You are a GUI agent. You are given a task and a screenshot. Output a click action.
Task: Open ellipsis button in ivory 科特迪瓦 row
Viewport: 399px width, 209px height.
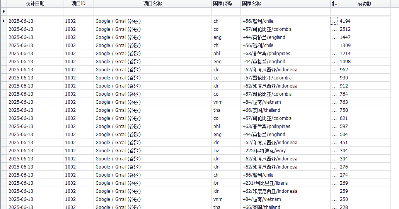(x=334, y=151)
